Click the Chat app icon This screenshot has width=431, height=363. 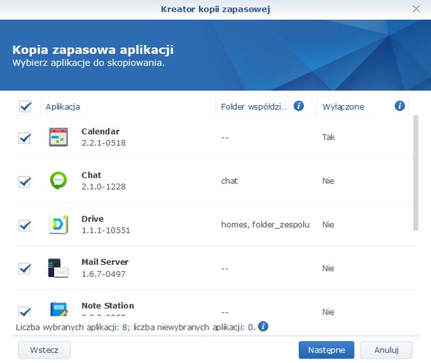58,180
